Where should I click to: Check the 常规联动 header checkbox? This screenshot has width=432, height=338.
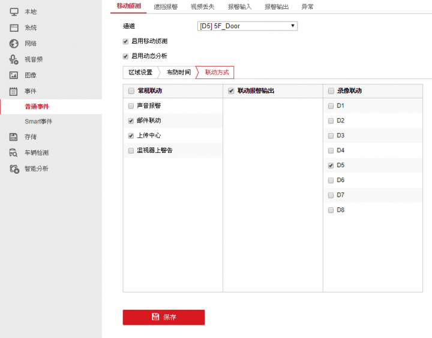click(131, 91)
